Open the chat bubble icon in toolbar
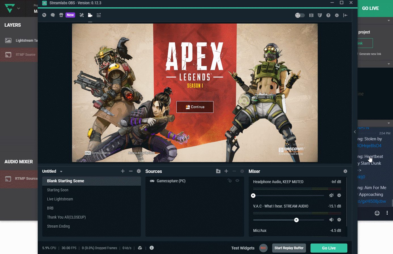 (53, 15)
